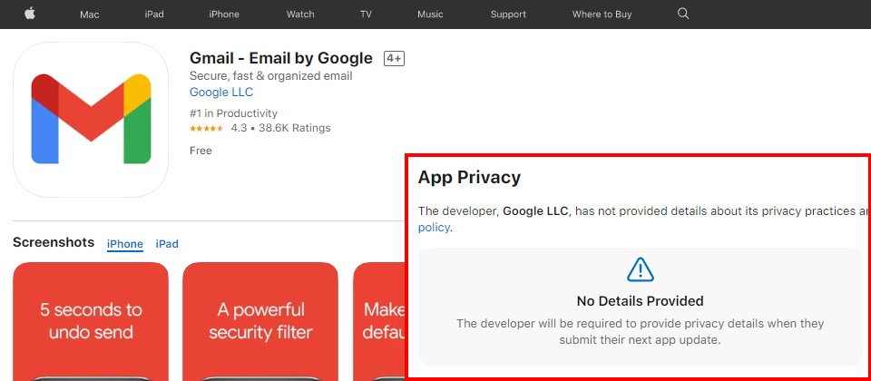View the partially hidden third screenshot
Viewport: 871px width, 381px height.
point(380,321)
